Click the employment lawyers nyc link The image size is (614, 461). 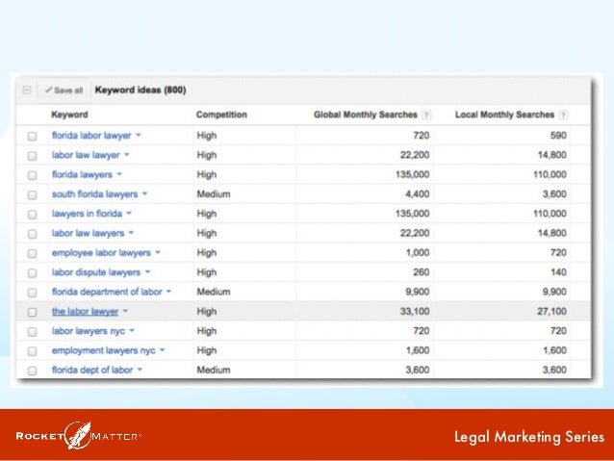(103, 350)
